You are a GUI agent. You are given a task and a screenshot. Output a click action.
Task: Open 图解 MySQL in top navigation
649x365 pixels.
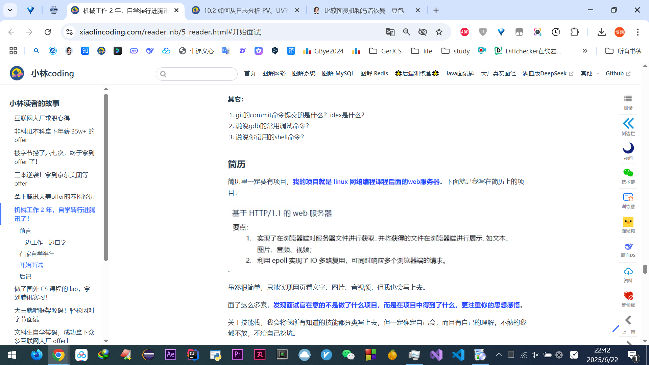click(338, 73)
